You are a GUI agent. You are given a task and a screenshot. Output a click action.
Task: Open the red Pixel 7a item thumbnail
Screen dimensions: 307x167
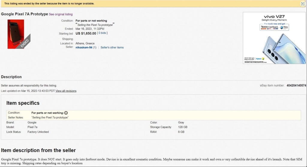pyautogui.click(x=16, y=34)
